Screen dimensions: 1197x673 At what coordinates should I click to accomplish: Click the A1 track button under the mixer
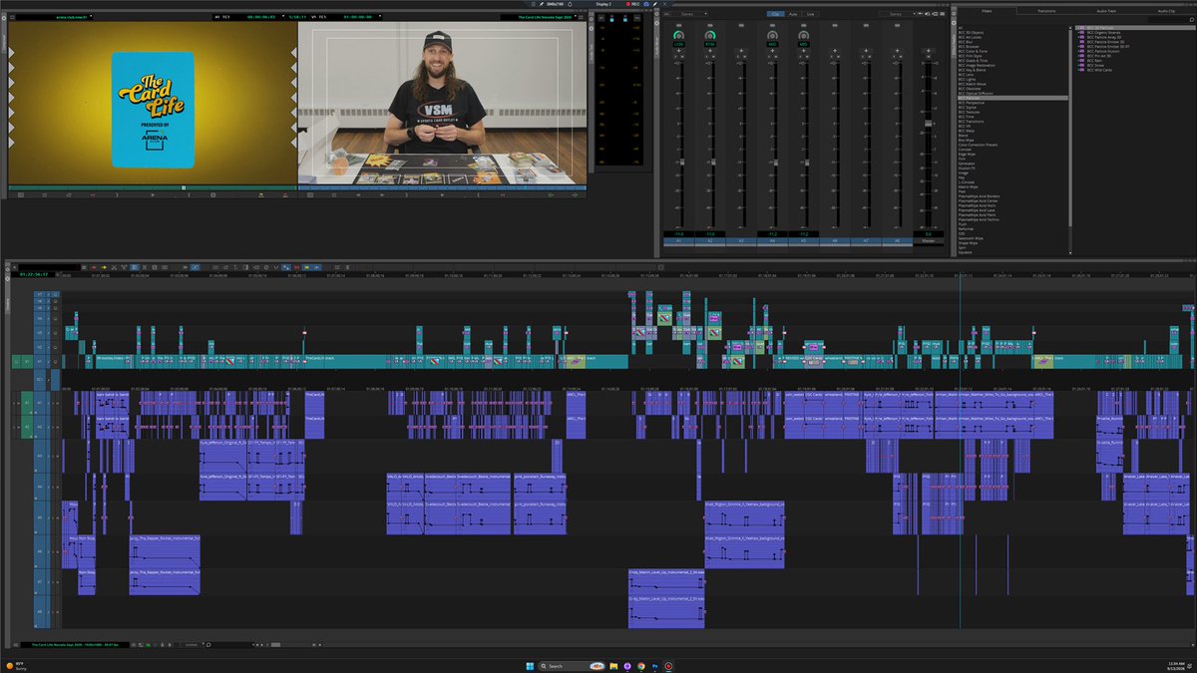pyautogui.click(x=678, y=240)
